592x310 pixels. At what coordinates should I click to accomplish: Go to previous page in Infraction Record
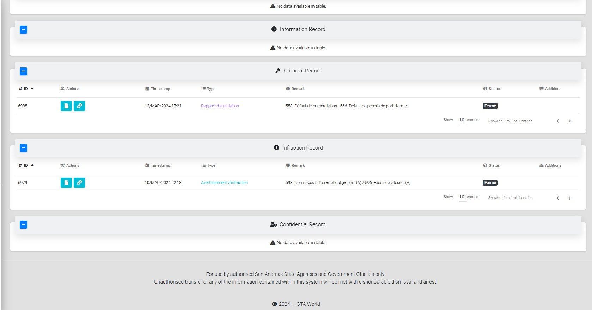[x=558, y=198]
